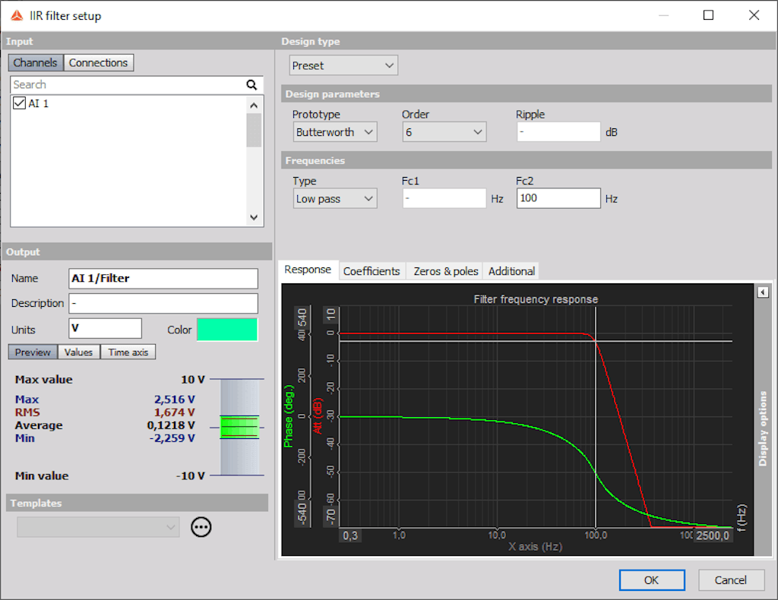Select the Additional tab
778x600 pixels.
[x=511, y=271]
